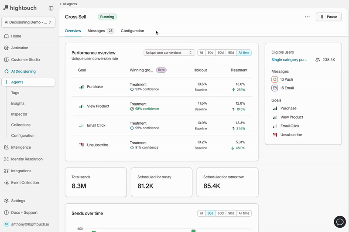Select Insights under AI Decisioning

[18, 104]
